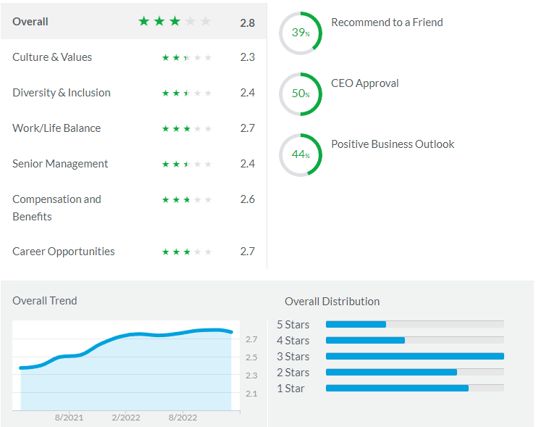Filter by the 3 Stars distribution bar
This screenshot has width=536, height=427.
click(x=414, y=356)
